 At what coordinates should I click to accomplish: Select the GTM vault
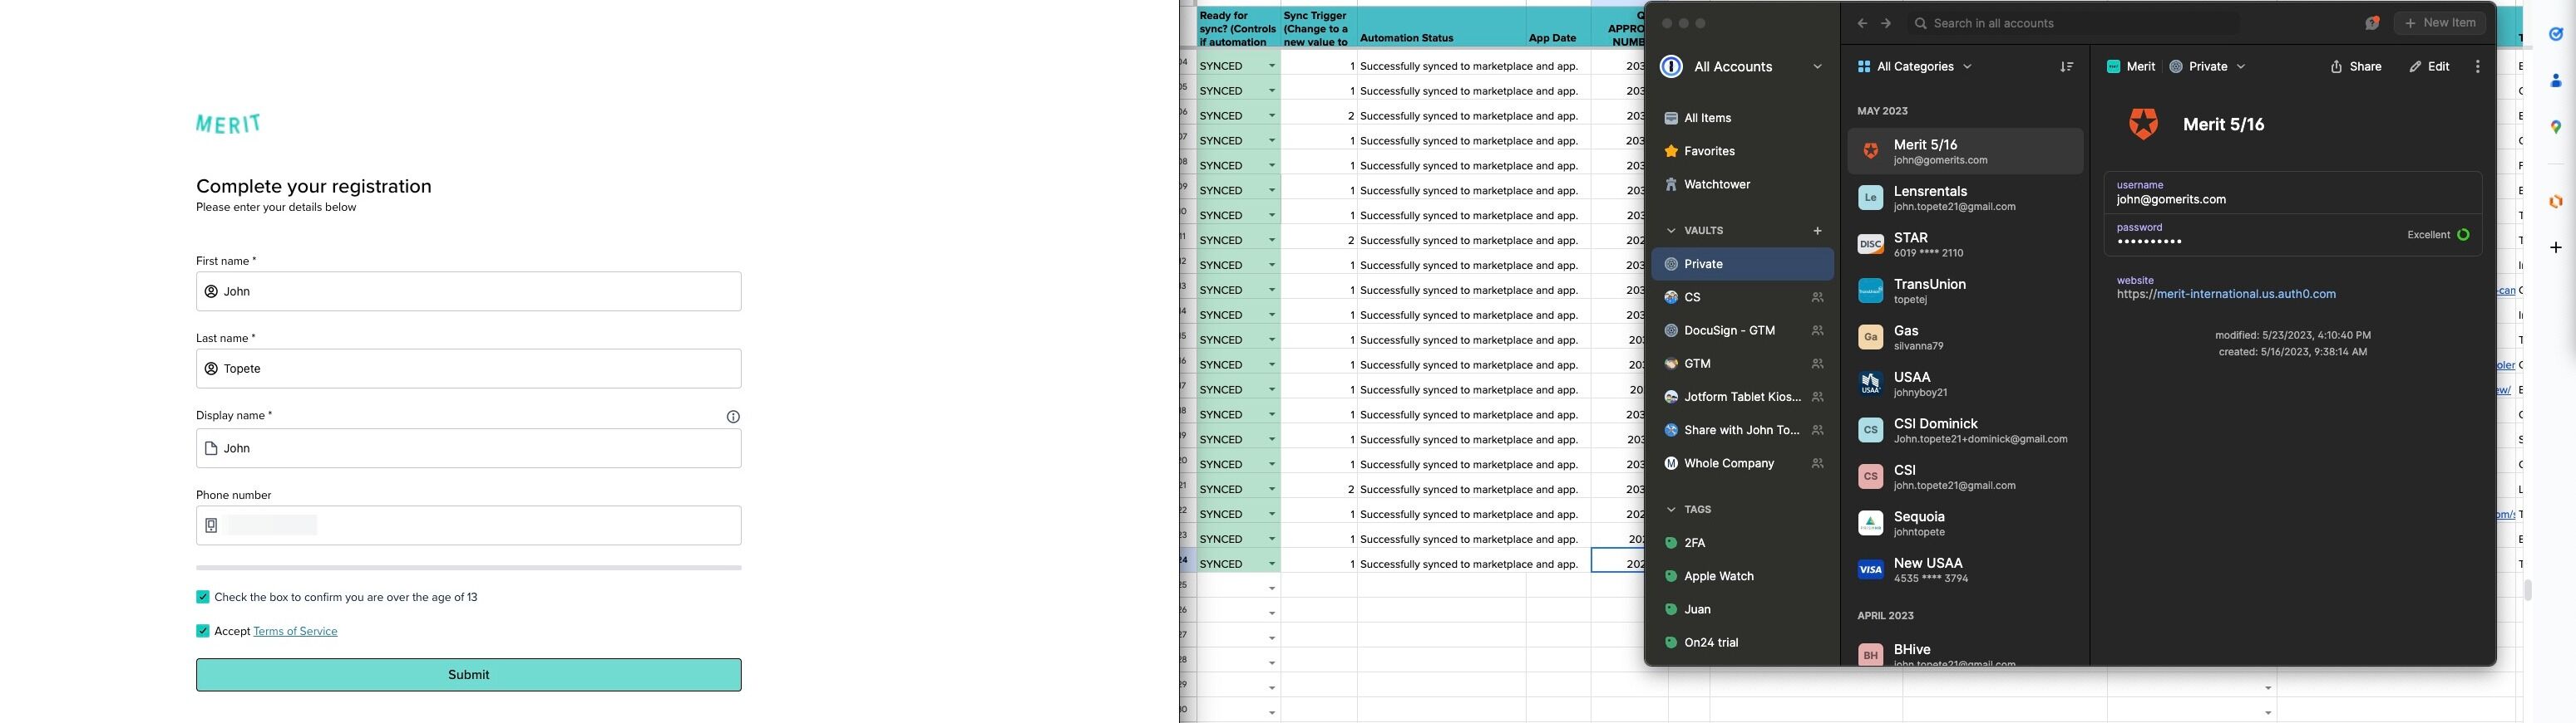pyautogui.click(x=1743, y=364)
